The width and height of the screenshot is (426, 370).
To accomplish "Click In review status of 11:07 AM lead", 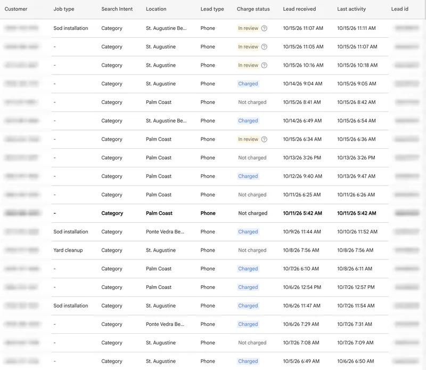I will click(x=248, y=28).
